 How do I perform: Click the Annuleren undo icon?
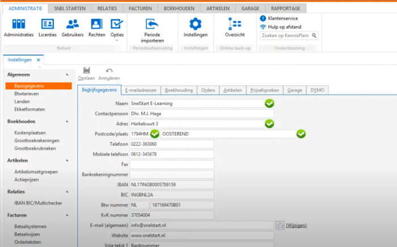click(x=109, y=70)
